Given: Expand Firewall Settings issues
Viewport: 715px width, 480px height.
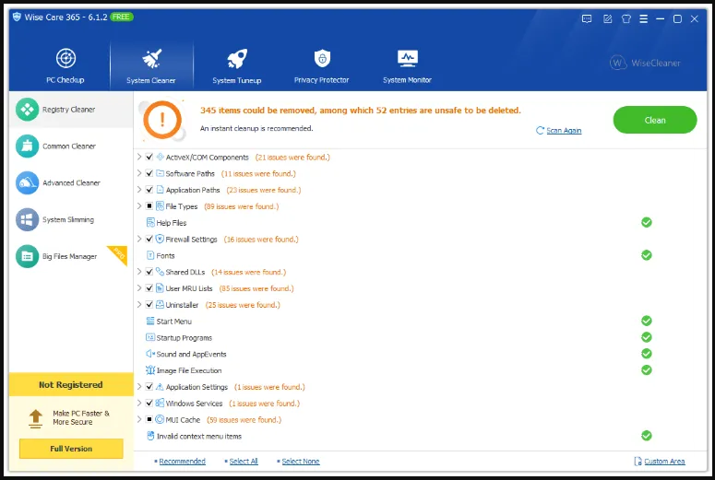Looking at the screenshot, I should click(139, 240).
